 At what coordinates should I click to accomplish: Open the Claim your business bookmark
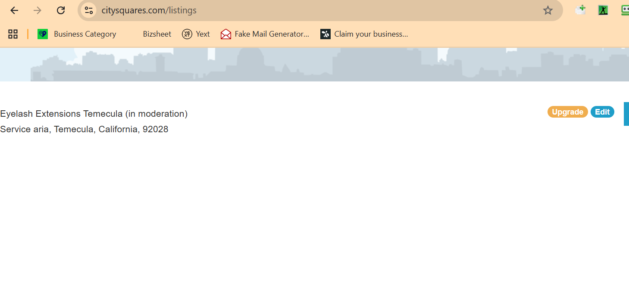pyautogui.click(x=364, y=34)
